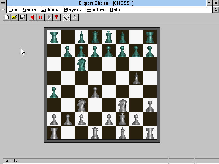Image resolution: width=219 pixels, height=164 pixels.
Task: Select the green king on e8
Action: tap(109, 37)
